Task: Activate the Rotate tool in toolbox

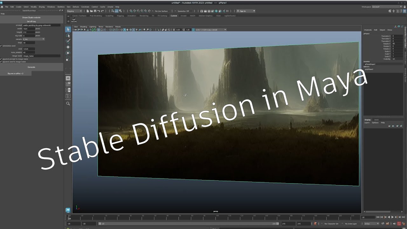Action: [68, 53]
